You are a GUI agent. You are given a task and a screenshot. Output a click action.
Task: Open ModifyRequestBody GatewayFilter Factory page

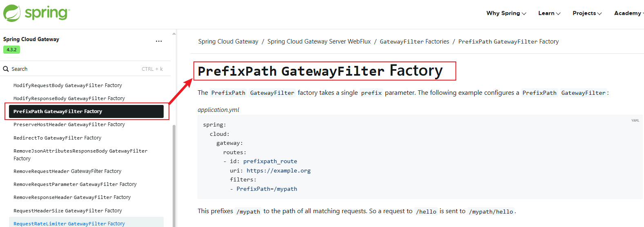[68, 85]
